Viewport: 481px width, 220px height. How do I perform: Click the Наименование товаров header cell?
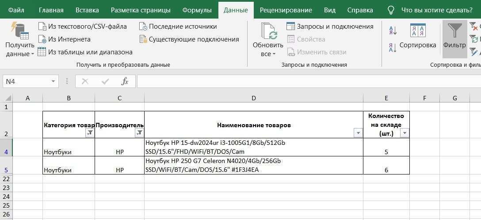[254, 125]
